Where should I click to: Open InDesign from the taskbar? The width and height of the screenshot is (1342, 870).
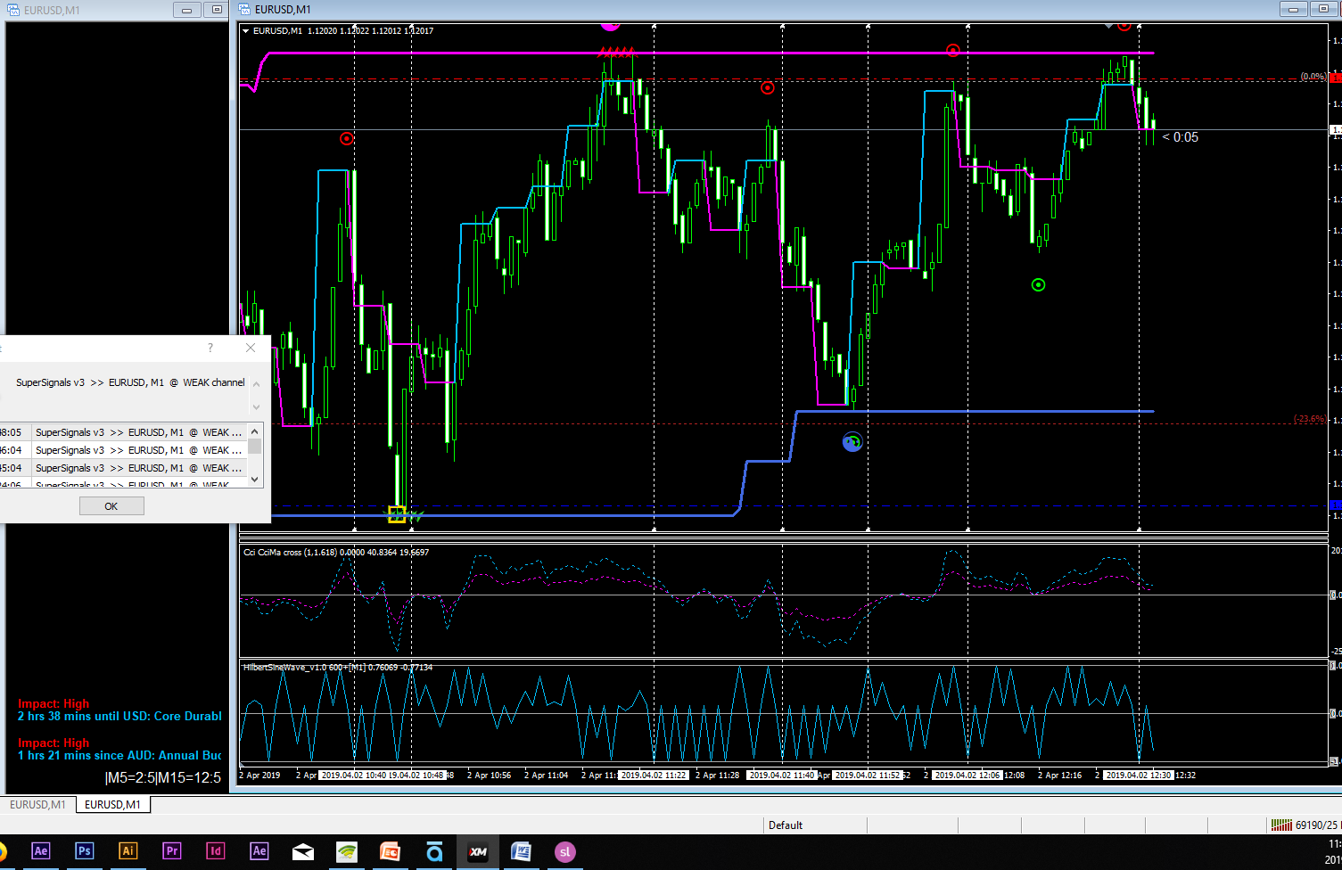[216, 851]
